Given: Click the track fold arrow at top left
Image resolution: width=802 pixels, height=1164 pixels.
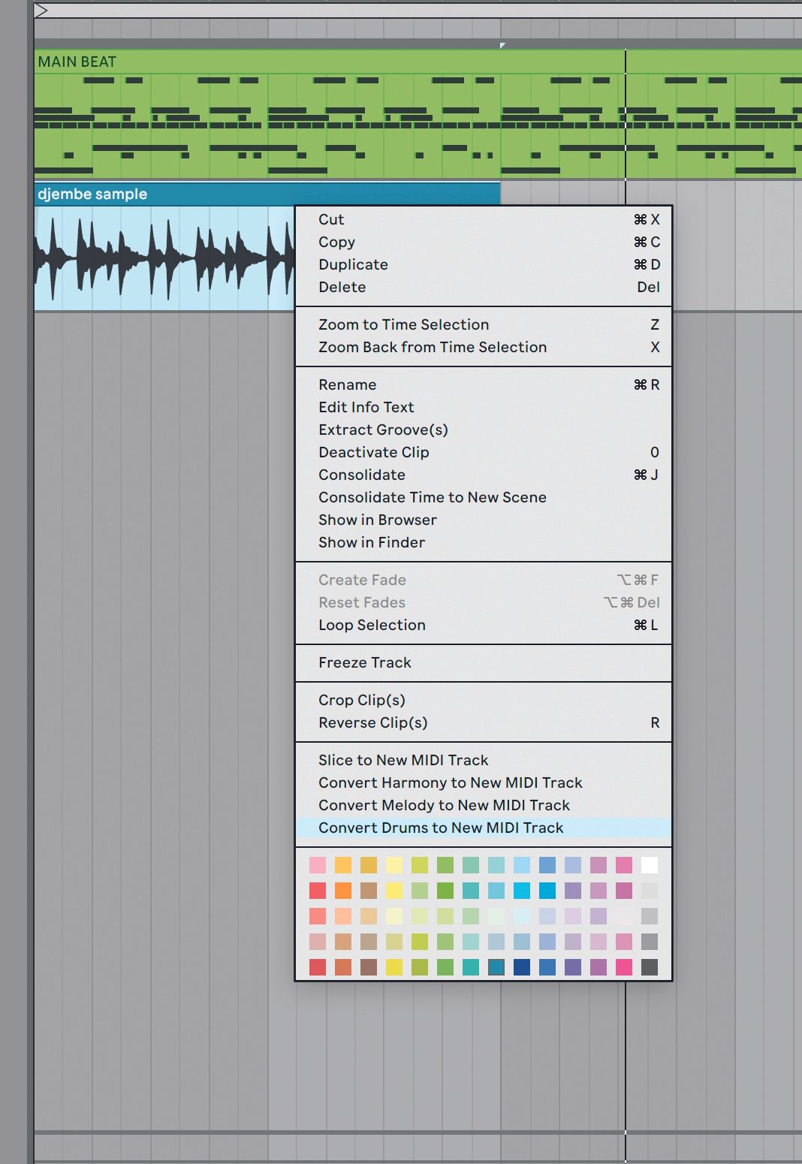Looking at the screenshot, I should [44, 11].
